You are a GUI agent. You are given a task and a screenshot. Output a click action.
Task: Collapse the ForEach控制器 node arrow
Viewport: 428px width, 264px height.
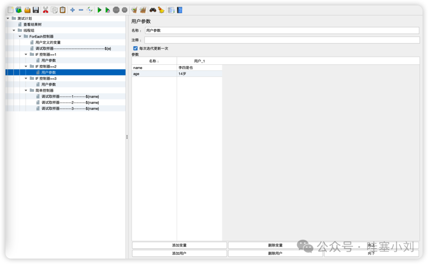(x=20, y=36)
